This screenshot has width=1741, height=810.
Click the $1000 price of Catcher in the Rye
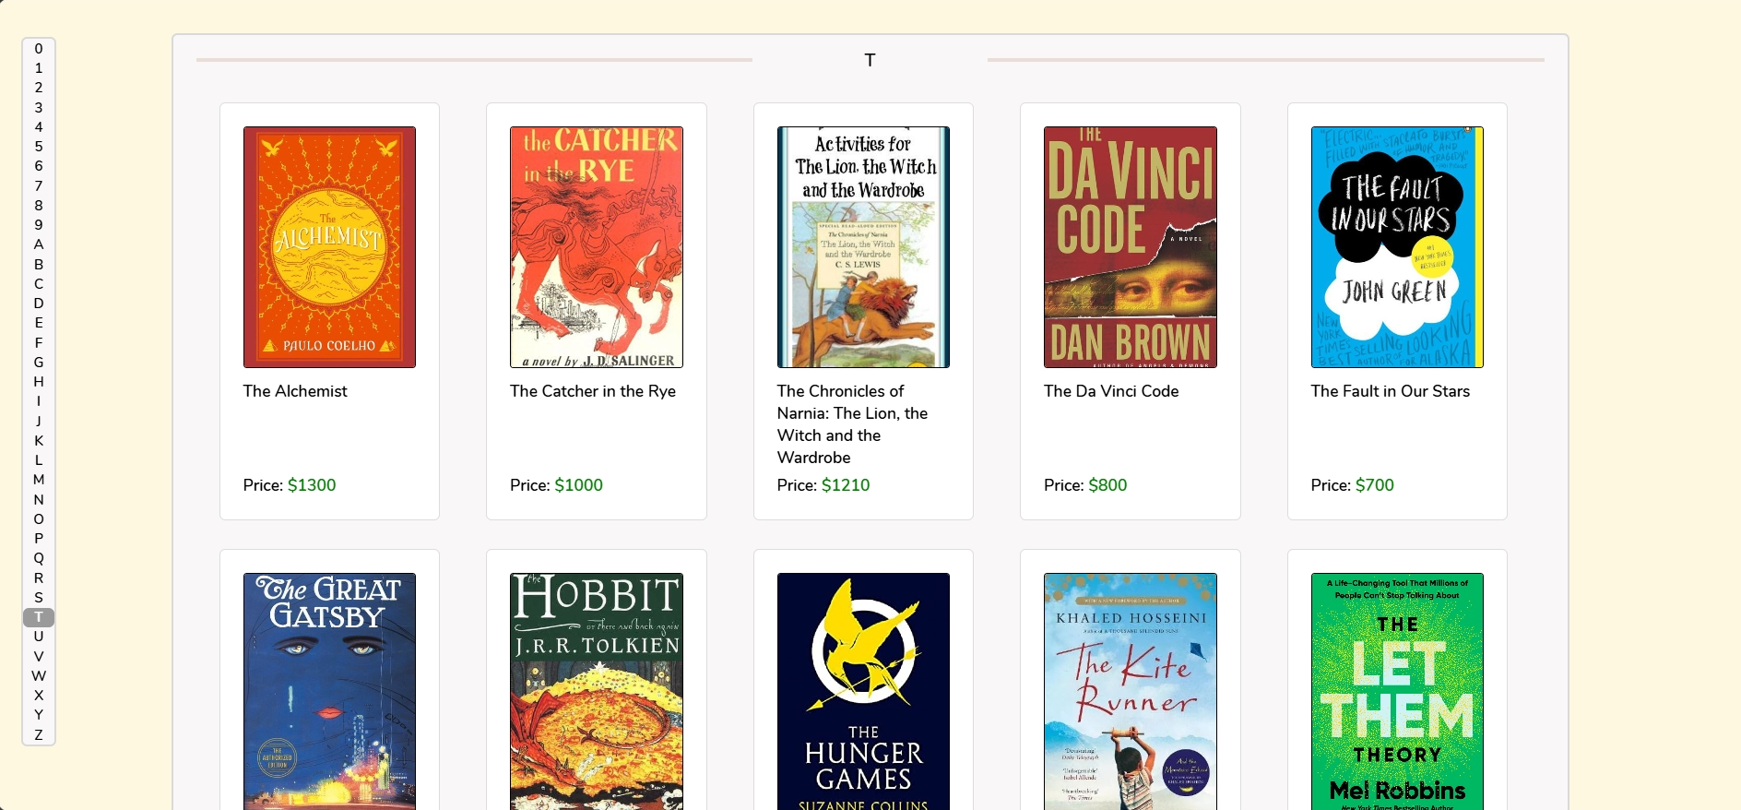coord(578,485)
